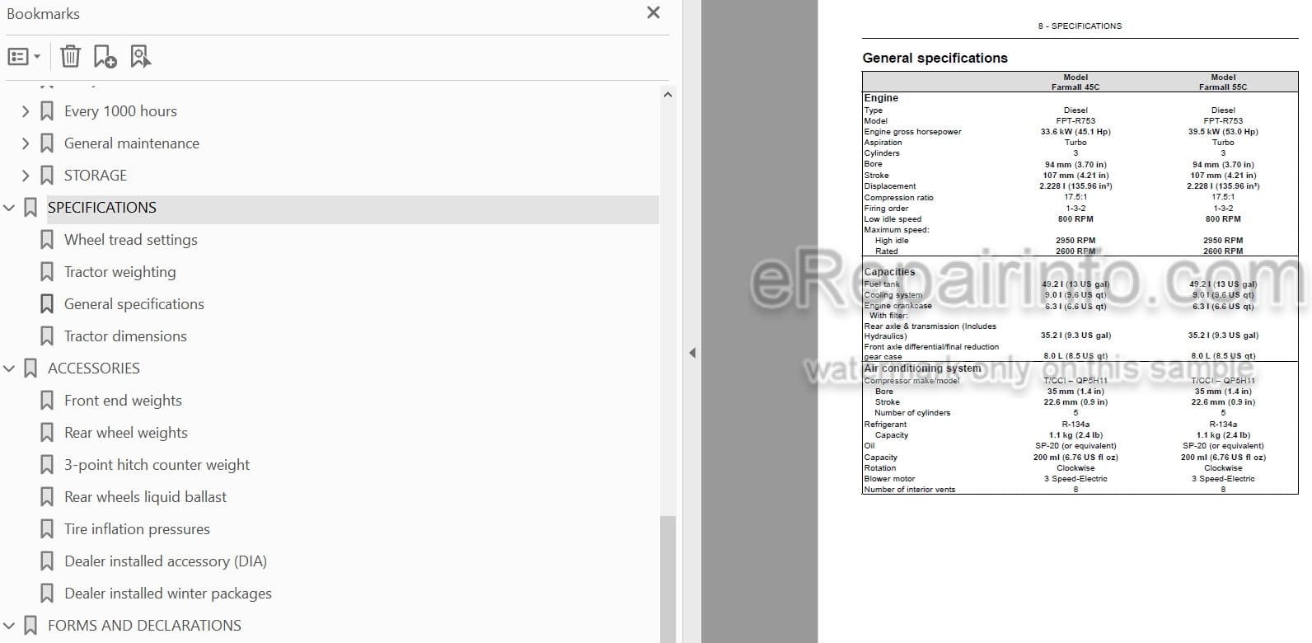The width and height of the screenshot is (1312, 643).
Task: Expand the Every 1000 hours bookmark
Action: coord(26,111)
